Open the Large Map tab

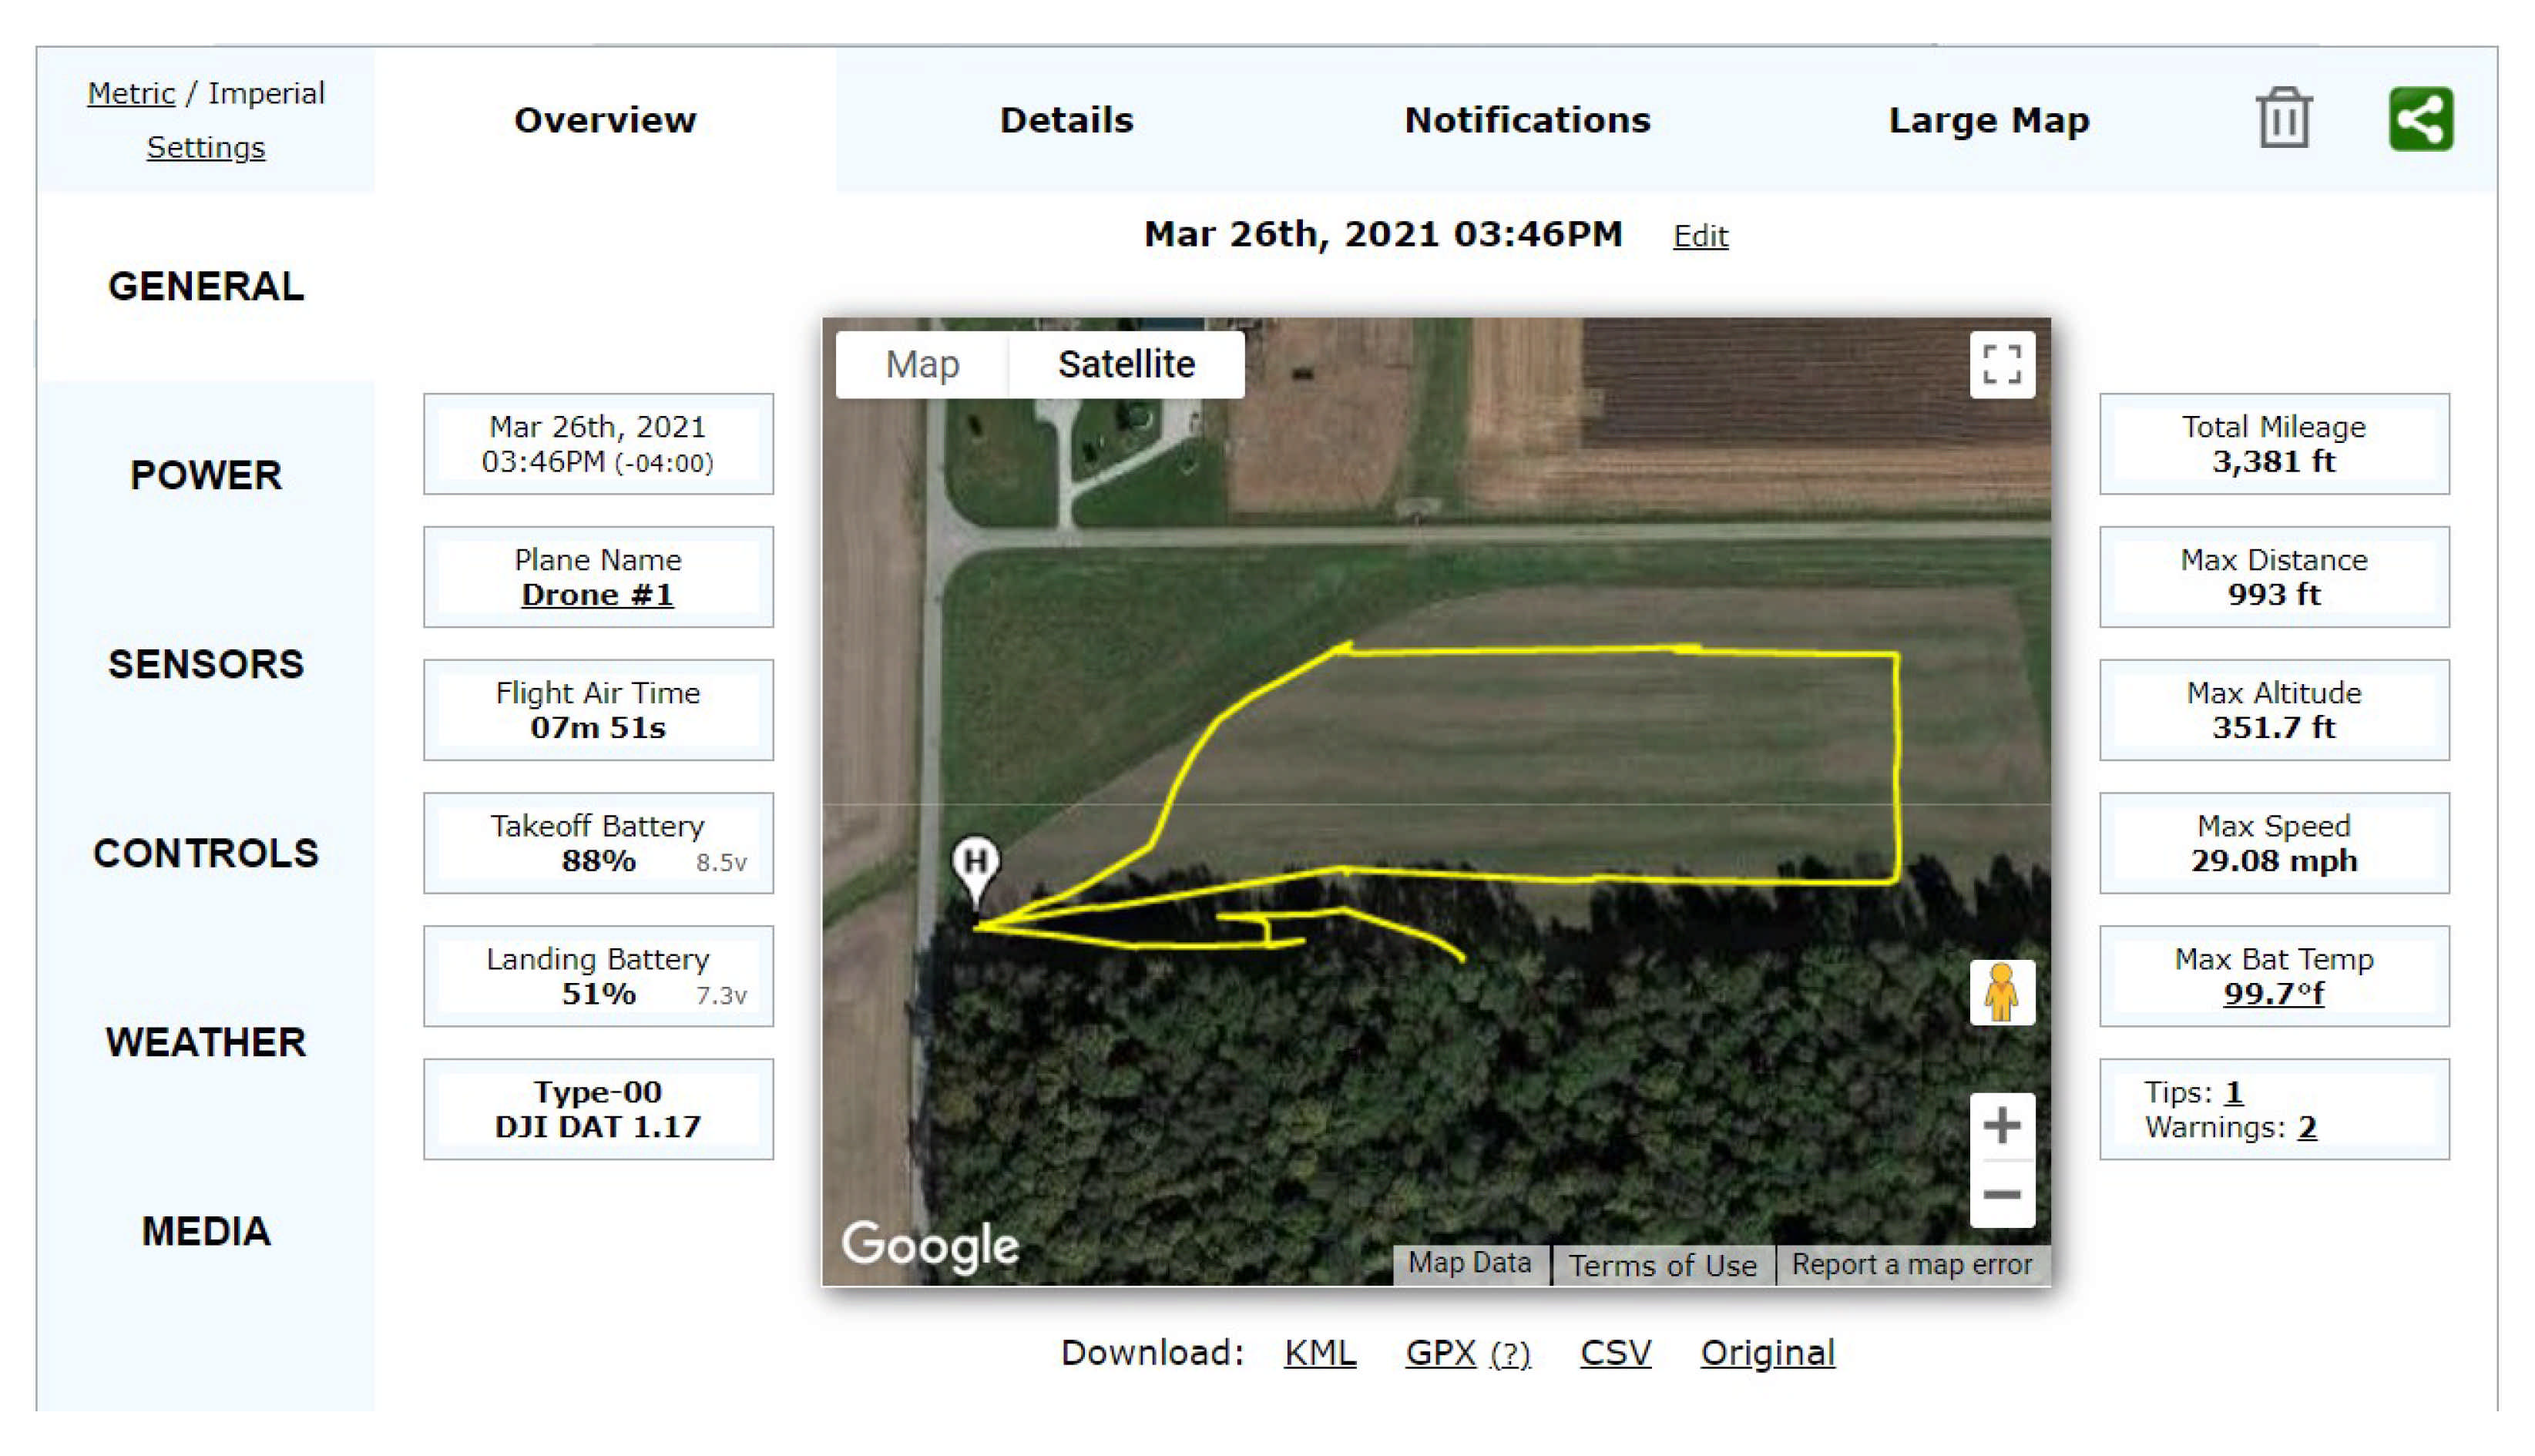(x=1988, y=120)
